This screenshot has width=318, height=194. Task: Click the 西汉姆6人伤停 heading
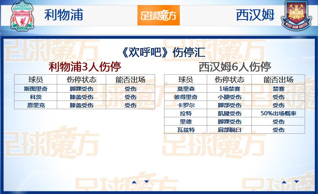pos(235,66)
